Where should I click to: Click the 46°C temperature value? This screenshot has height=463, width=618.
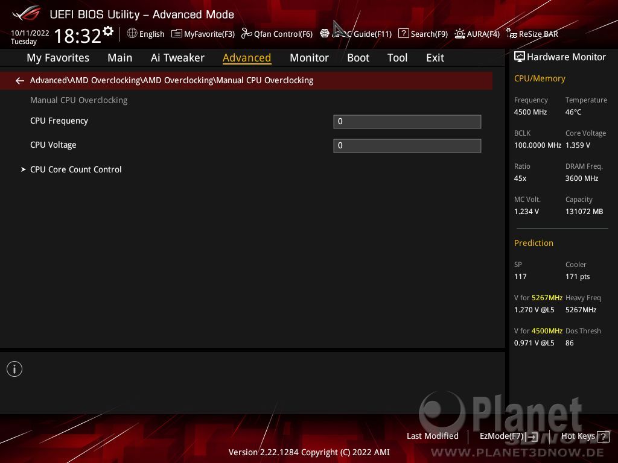(x=573, y=112)
